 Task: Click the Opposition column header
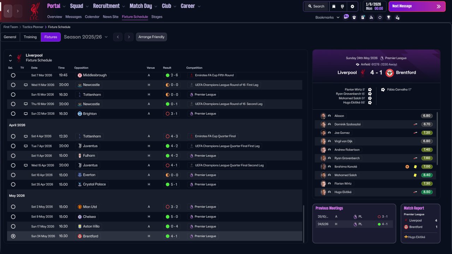[x=81, y=68]
